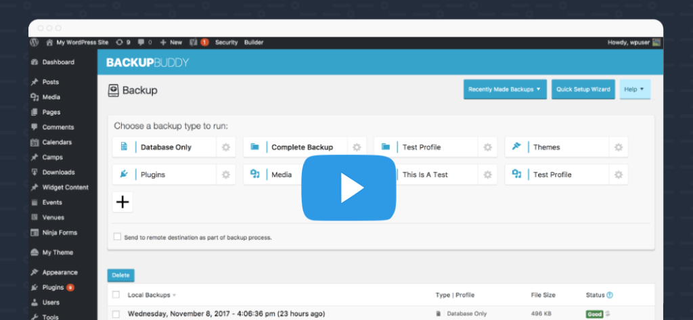The width and height of the screenshot is (693, 320).
Task: Click the Media profile icon
Action: coord(254,174)
